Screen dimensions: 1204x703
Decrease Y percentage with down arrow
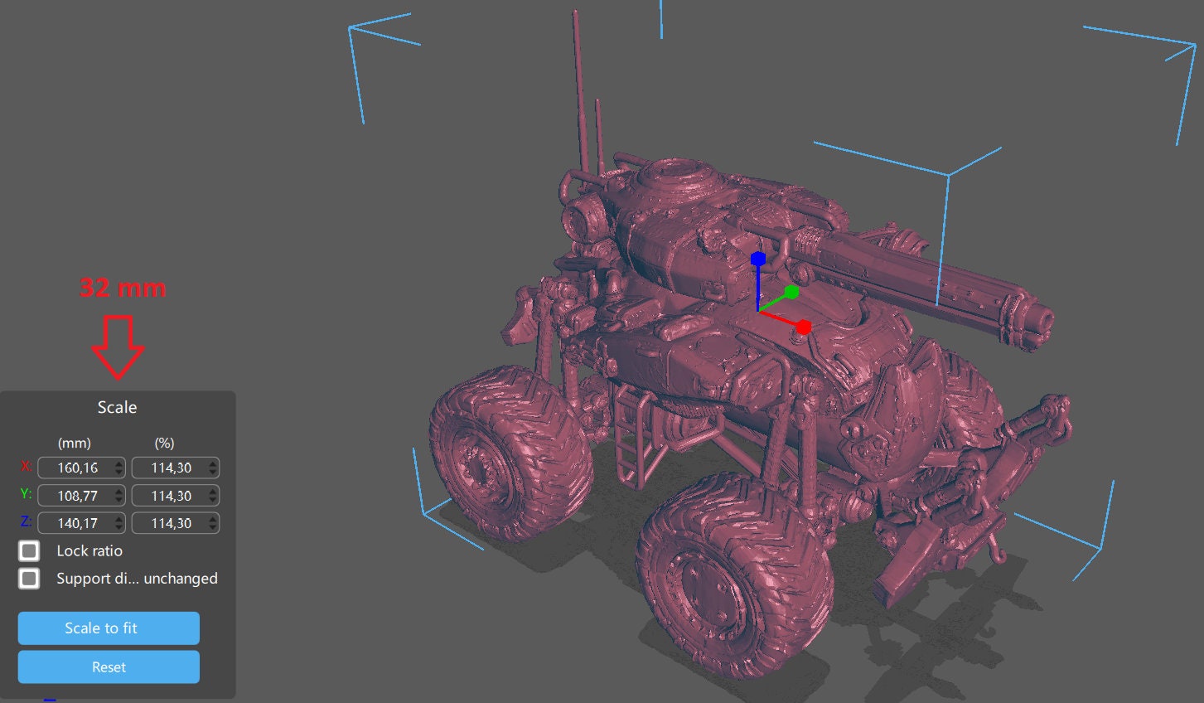pyautogui.click(x=213, y=501)
